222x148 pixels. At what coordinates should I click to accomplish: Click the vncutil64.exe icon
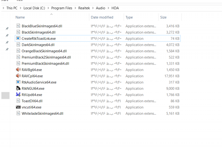(18, 107)
